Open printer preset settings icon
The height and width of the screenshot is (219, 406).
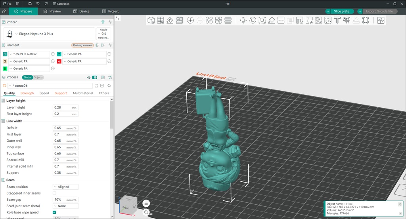110,22
